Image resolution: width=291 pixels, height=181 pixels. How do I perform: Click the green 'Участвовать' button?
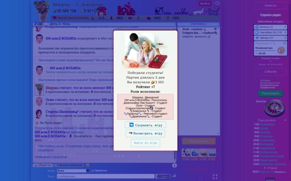pos(271,94)
